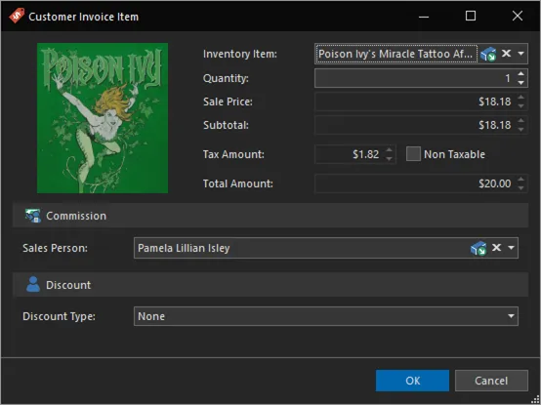Maximize the Customer Invoice Item window
This screenshot has width=541, height=405.
tap(471, 16)
